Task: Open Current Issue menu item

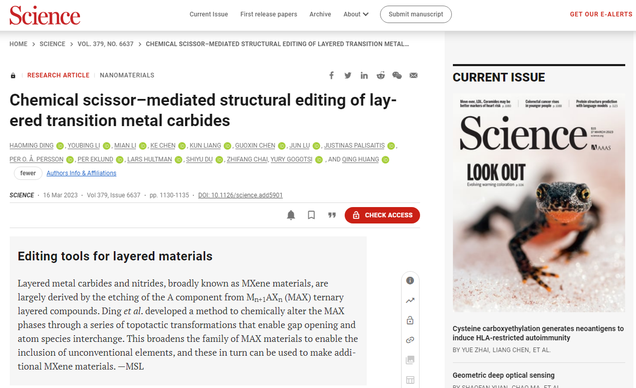Action: click(209, 14)
